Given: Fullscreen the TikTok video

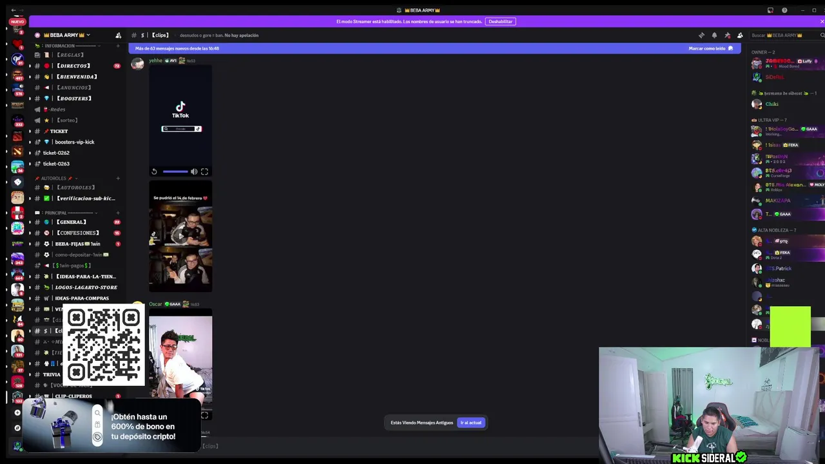Looking at the screenshot, I should pyautogui.click(x=204, y=171).
